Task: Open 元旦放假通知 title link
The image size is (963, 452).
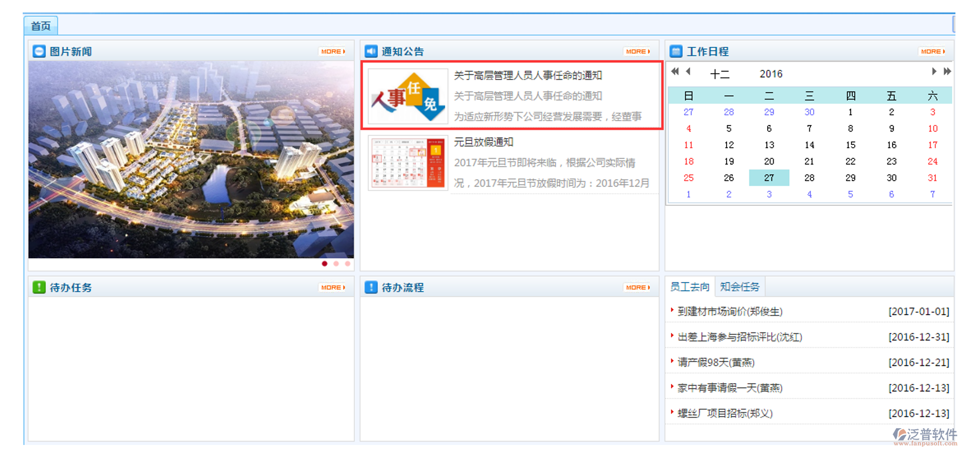Action: pyautogui.click(x=483, y=142)
